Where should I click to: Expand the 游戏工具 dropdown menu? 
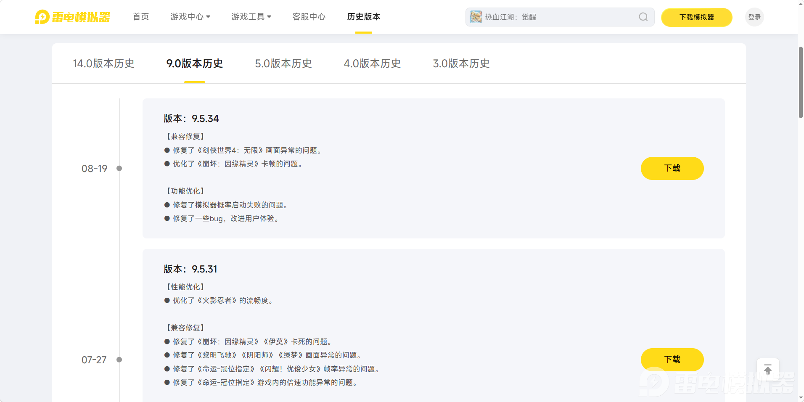[x=251, y=17]
